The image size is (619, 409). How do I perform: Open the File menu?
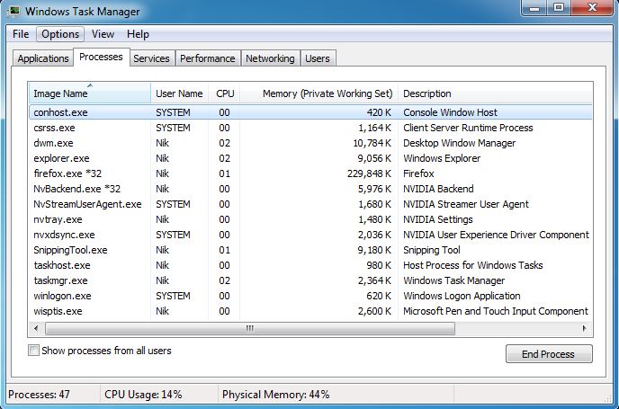coord(21,34)
